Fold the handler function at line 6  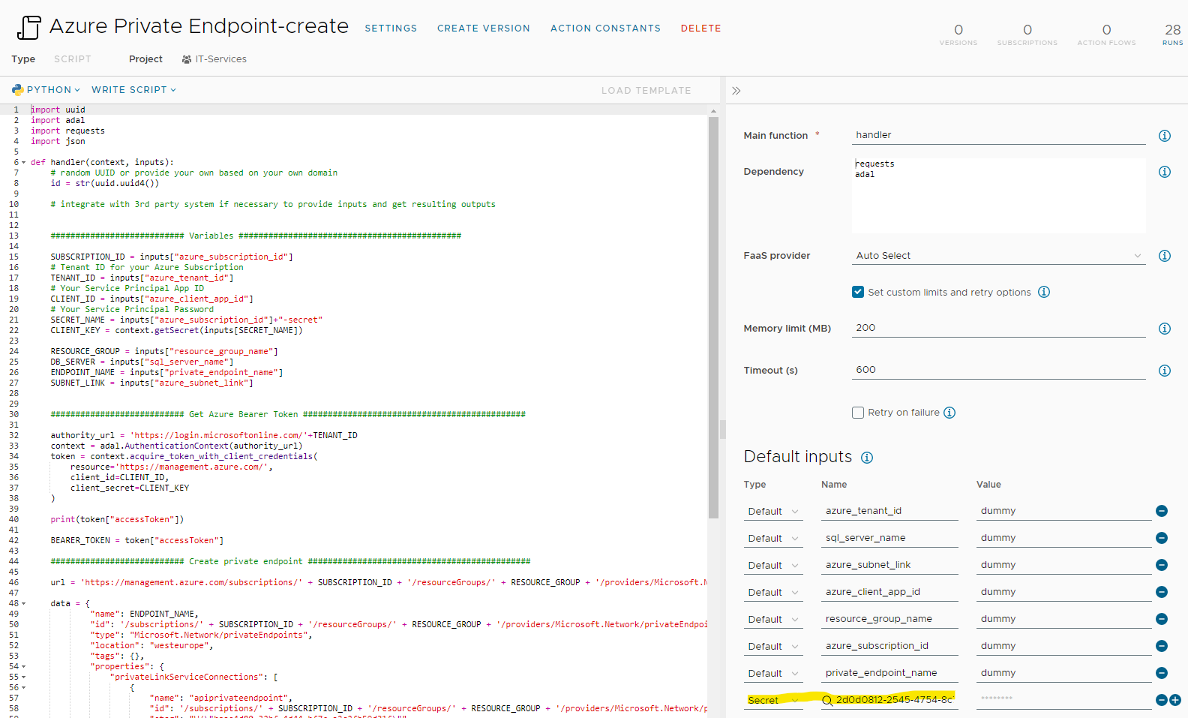[x=23, y=162]
